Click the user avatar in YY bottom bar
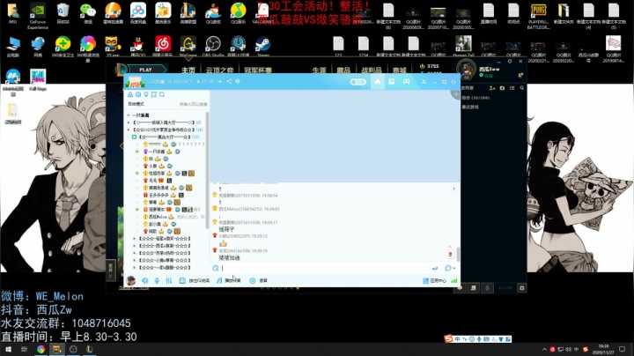 [130, 280]
